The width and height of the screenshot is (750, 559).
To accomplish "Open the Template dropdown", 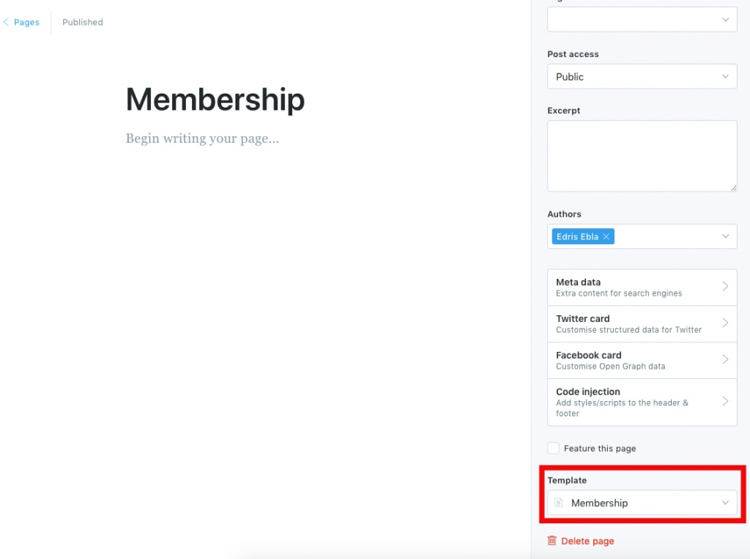I will pos(642,503).
